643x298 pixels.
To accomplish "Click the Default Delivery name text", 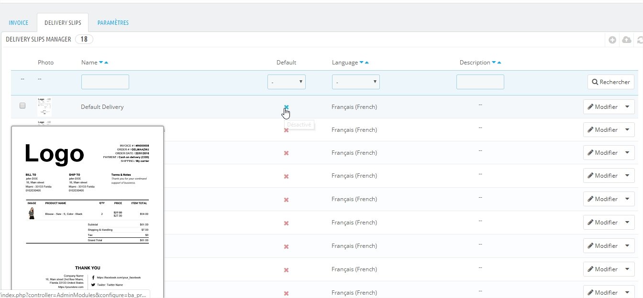I will pyautogui.click(x=102, y=107).
